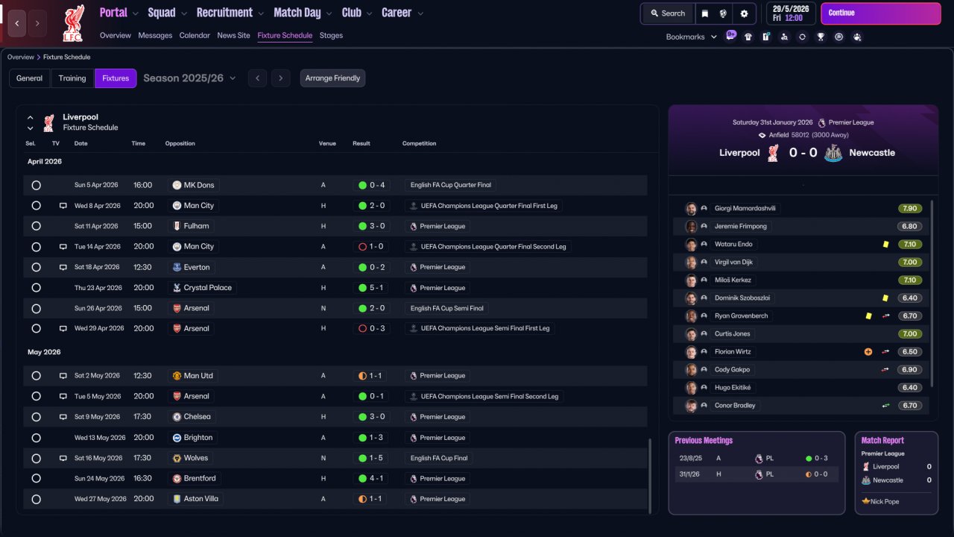Open the Recruitment menu dropdown
954x537 pixels.
(x=230, y=13)
